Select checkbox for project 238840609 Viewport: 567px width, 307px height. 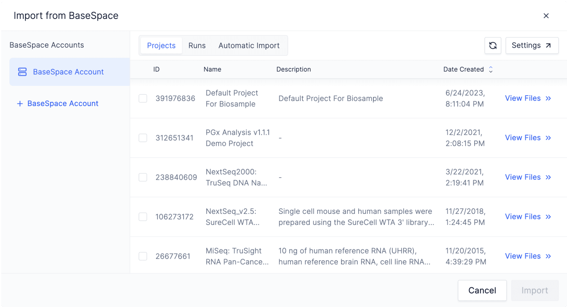tap(143, 177)
